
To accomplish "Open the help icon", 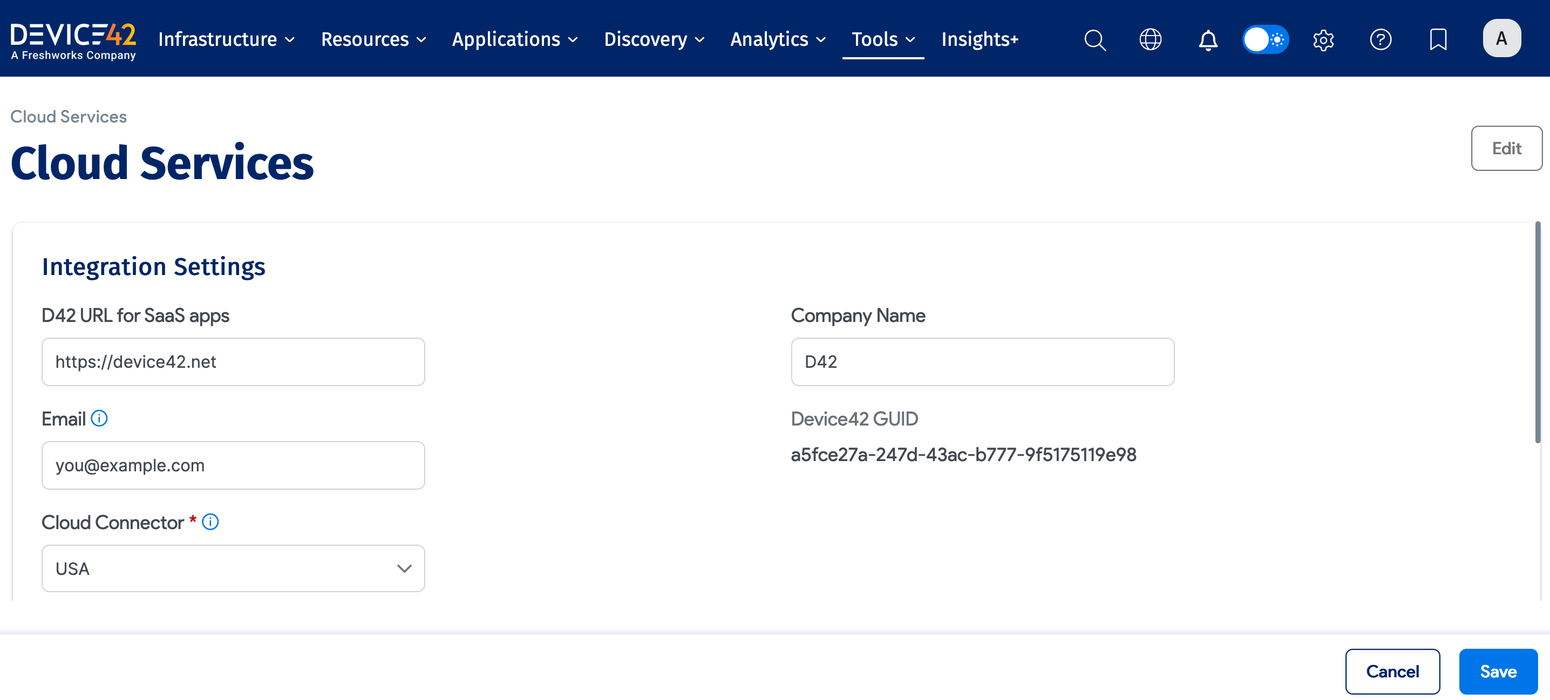I will [x=1381, y=40].
